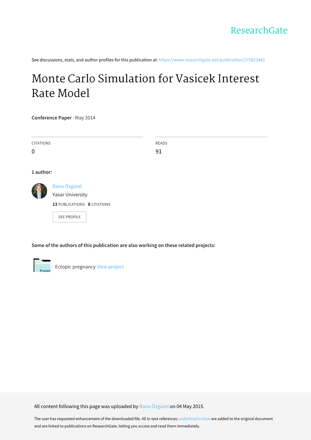The height and width of the screenshot is (440, 311).
Task: Click the CITATIONS count of 0
Action: 33,152
